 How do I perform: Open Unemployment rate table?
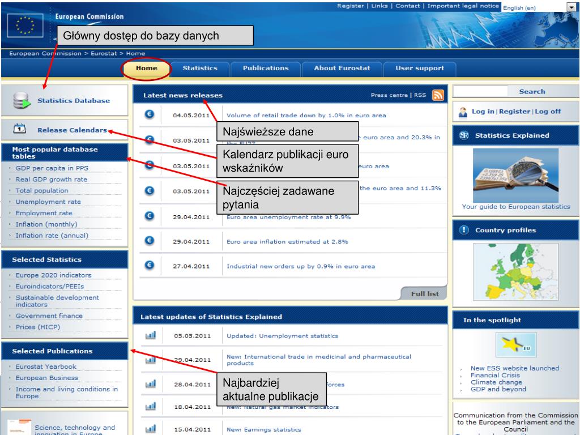pos(48,202)
